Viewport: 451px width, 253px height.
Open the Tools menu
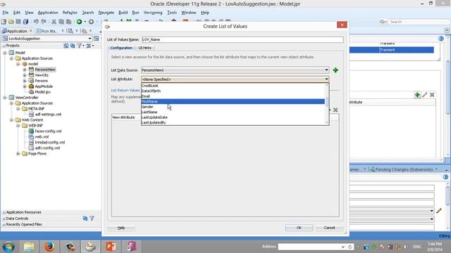(172, 13)
